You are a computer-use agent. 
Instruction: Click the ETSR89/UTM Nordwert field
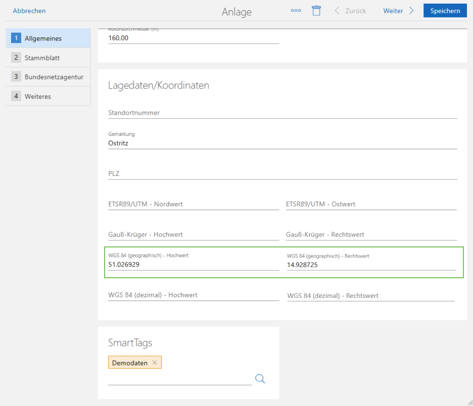pyautogui.click(x=193, y=205)
